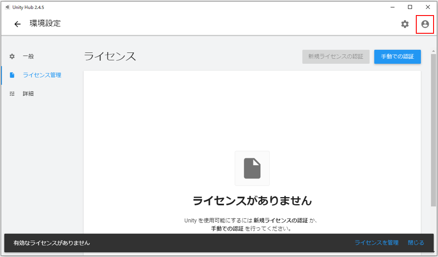The height and width of the screenshot is (257, 438).
Task: Click the 新規ライセンスの認証 button
Action: (336, 56)
